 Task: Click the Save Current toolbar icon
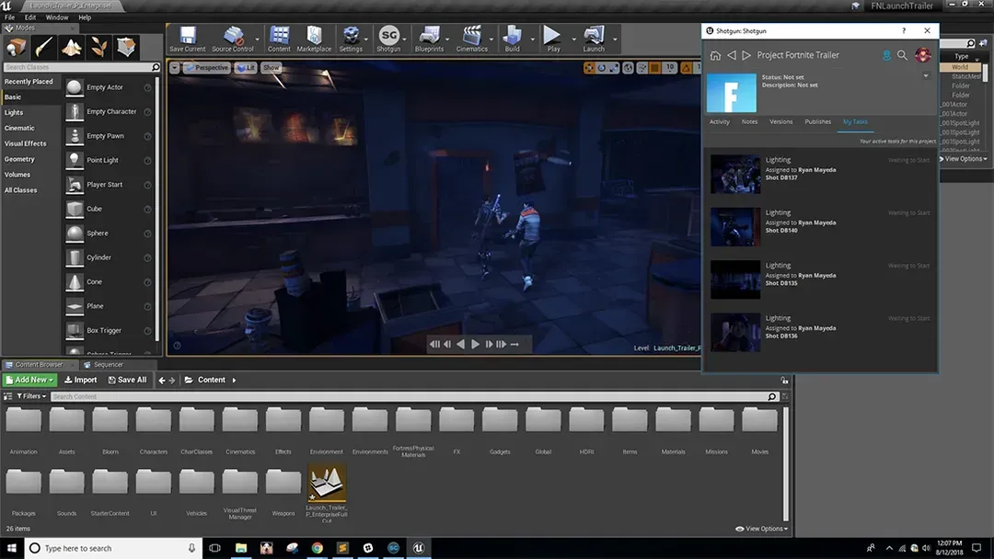(x=188, y=38)
